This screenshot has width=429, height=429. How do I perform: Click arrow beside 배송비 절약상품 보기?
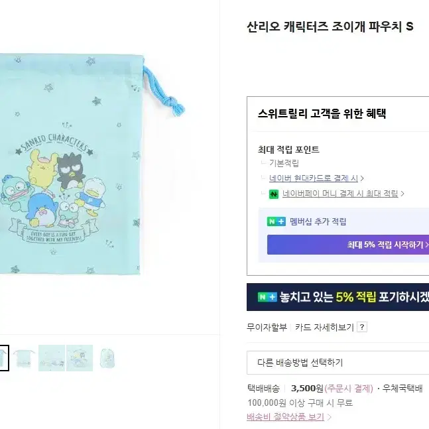pyautogui.click(x=330, y=417)
